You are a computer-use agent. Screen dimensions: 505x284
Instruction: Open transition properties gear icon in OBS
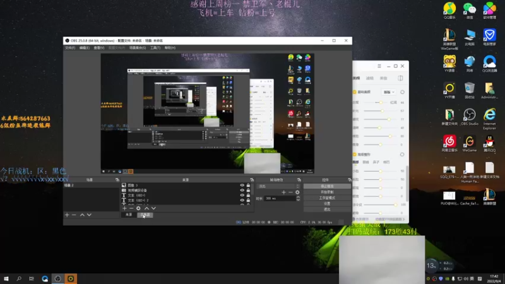point(297,192)
